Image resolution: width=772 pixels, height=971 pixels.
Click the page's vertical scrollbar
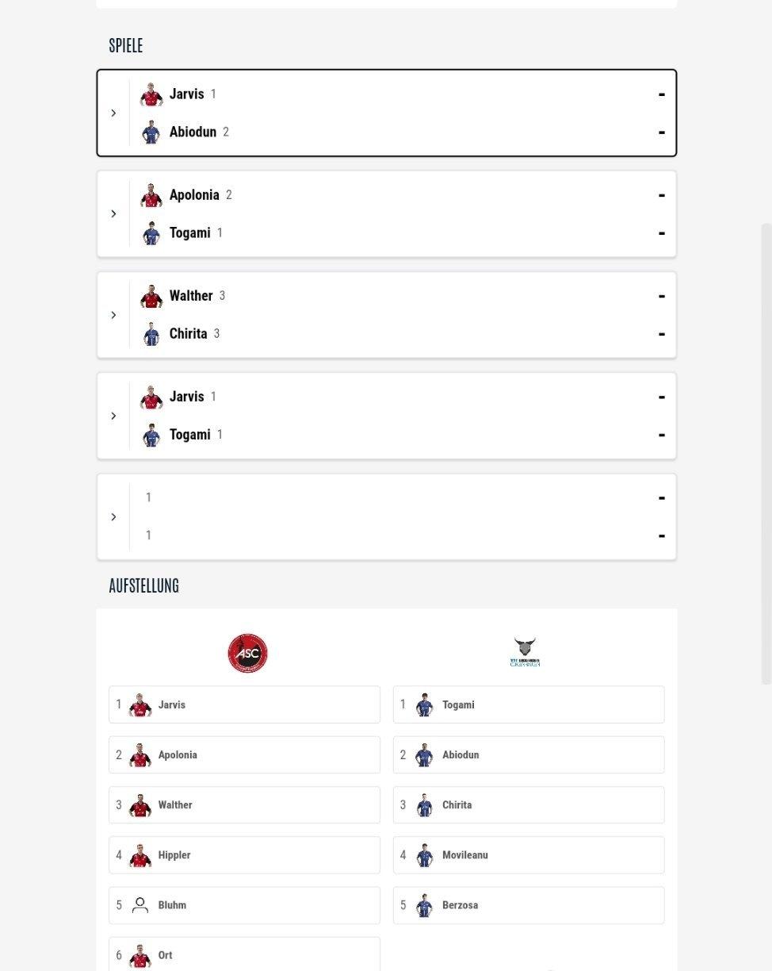point(766,454)
